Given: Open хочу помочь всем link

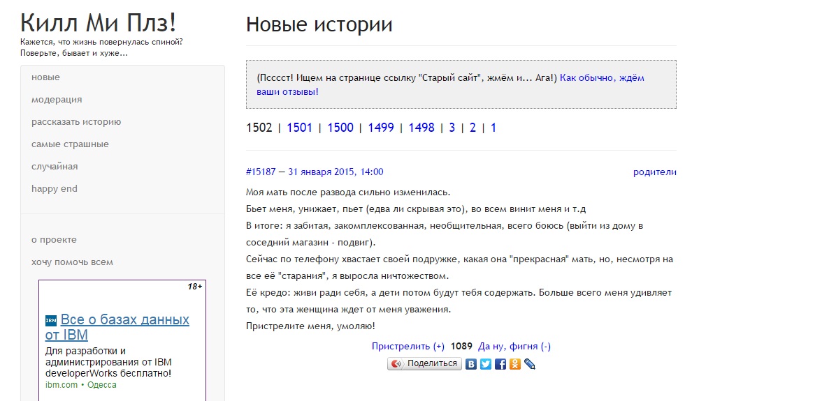Looking at the screenshot, I should (73, 262).
